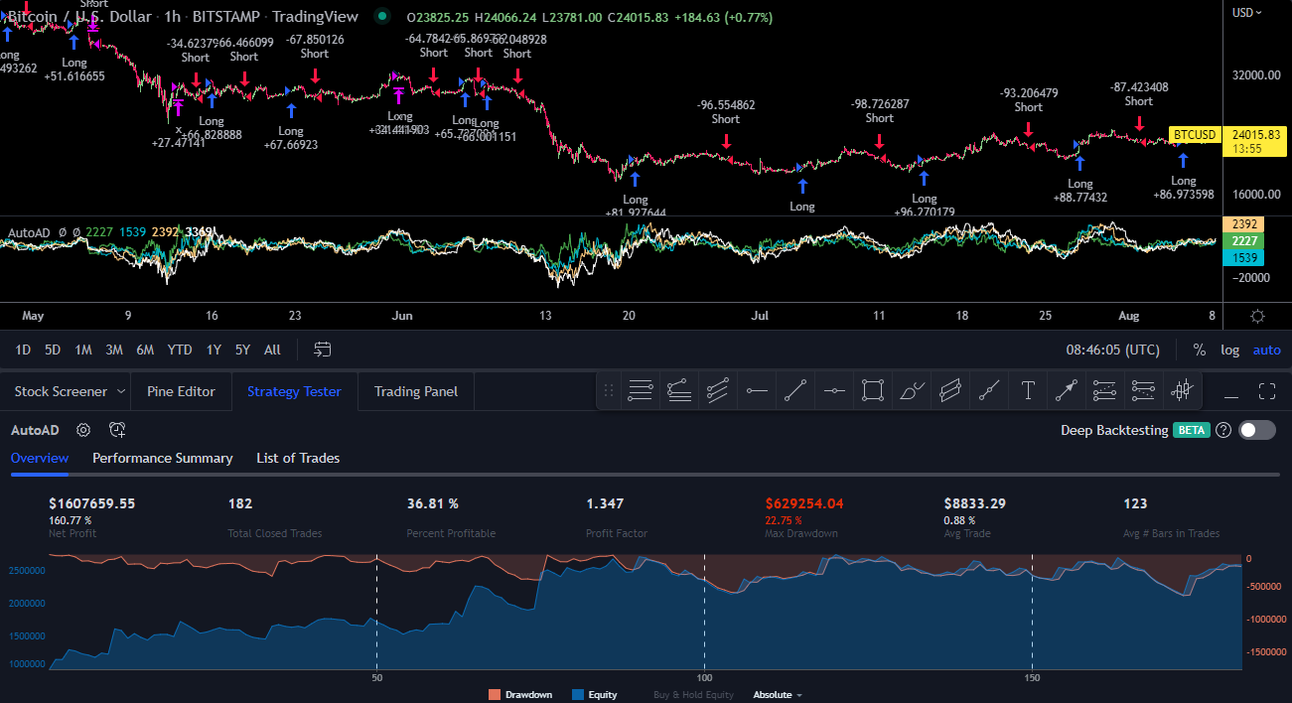Set range to All
Image resolution: width=1292 pixels, height=703 pixels.
[272, 350]
